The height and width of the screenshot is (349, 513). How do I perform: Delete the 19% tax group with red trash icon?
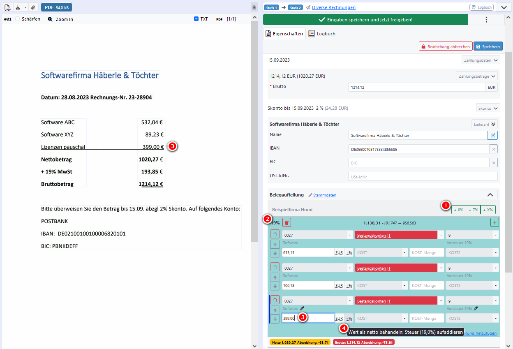pyautogui.click(x=287, y=223)
